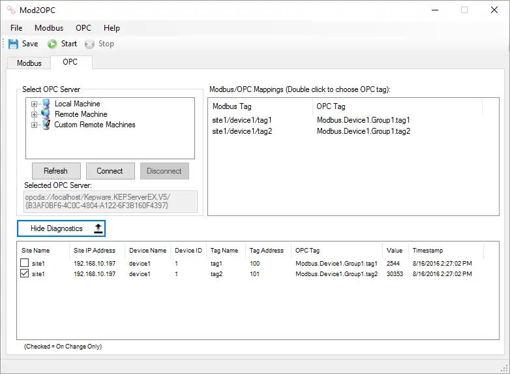Click tag address 100 in diagnostics
This screenshot has height=374, width=510.
point(255,263)
